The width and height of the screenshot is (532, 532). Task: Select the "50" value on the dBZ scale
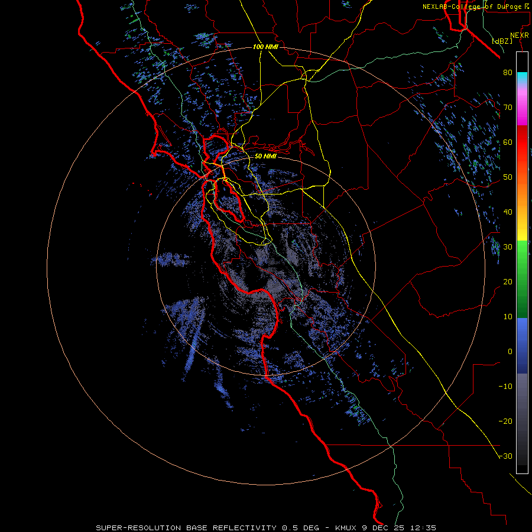(x=508, y=177)
